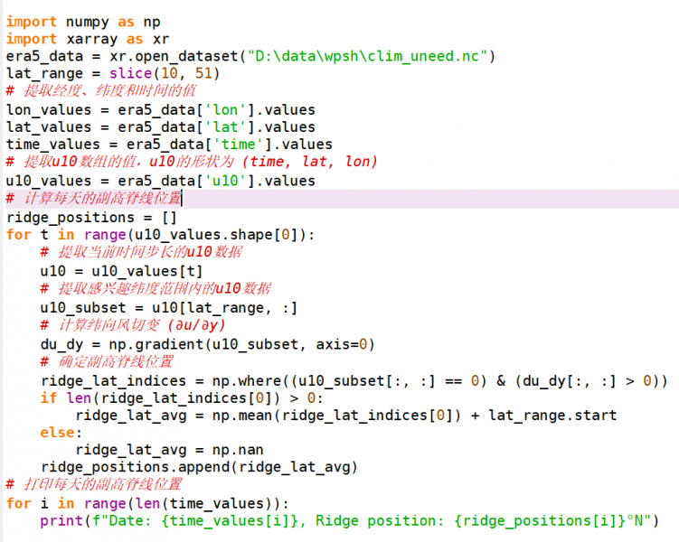Screen dimensions: 679x542
Task: Click the u10_subset slicing assignment
Action: pyautogui.click(x=168, y=308)
